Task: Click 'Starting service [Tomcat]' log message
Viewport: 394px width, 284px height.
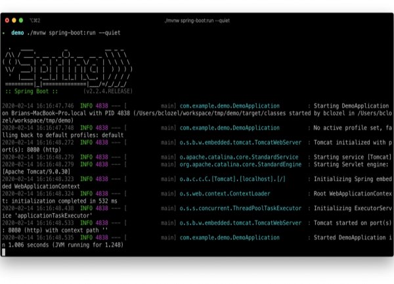Action: click(x=353, y=157)
